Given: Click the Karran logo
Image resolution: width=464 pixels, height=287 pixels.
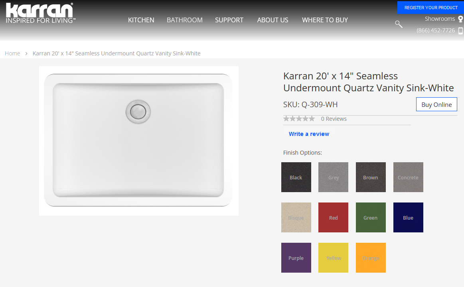Looking at the screenshot, I should click(41, 13).
